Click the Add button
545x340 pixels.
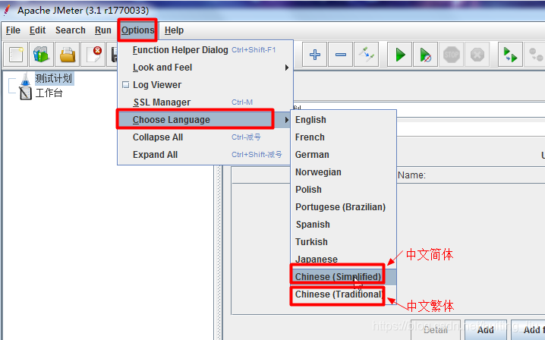coord(485,330)
